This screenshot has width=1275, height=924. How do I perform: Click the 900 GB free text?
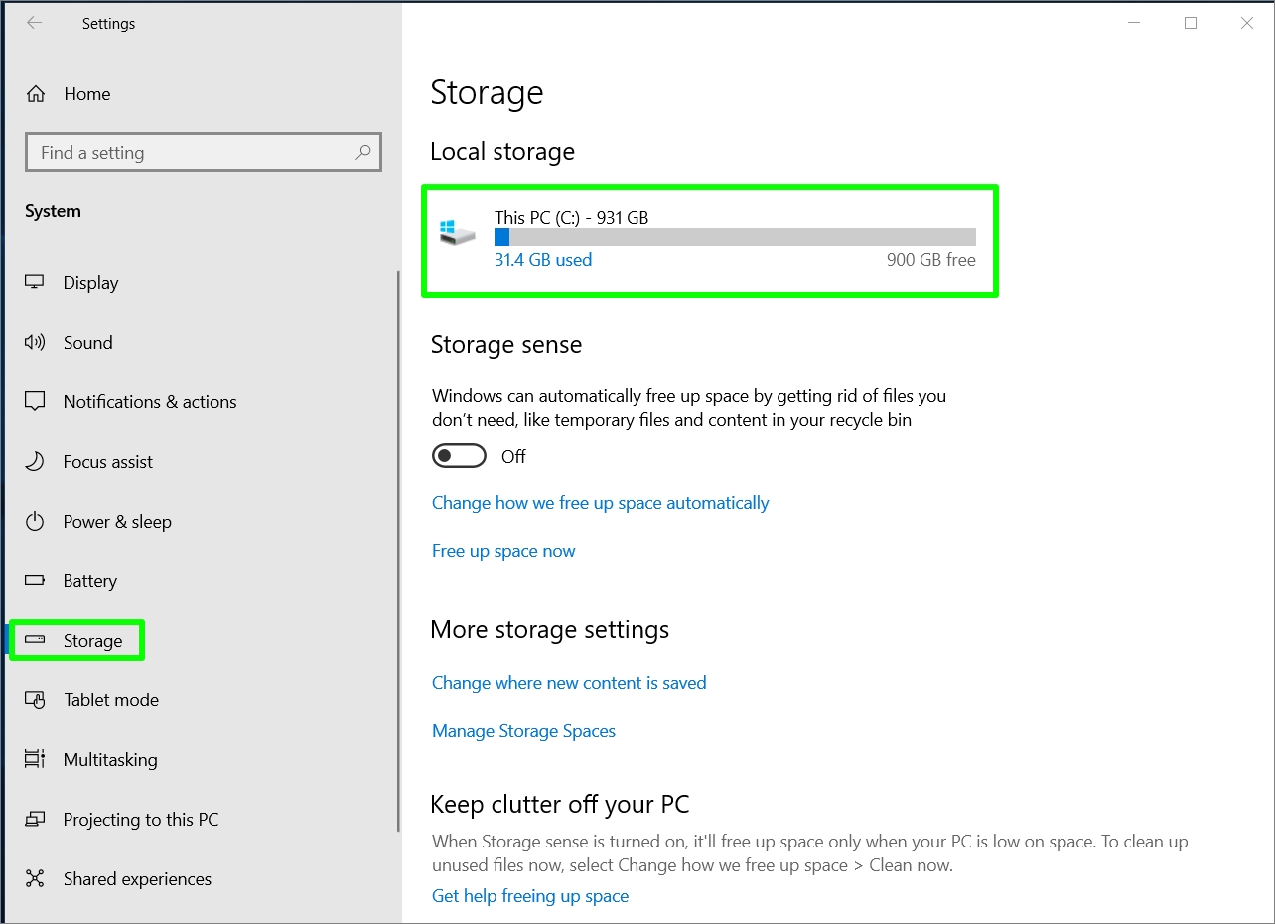click(x=931, y=260)
